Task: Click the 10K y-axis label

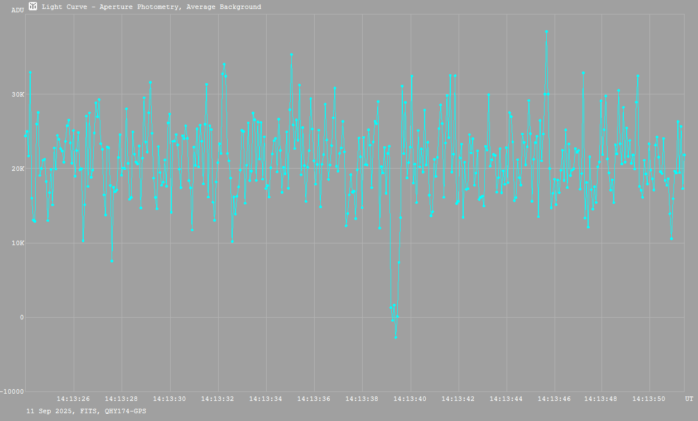Action: [x=18, y=243]
